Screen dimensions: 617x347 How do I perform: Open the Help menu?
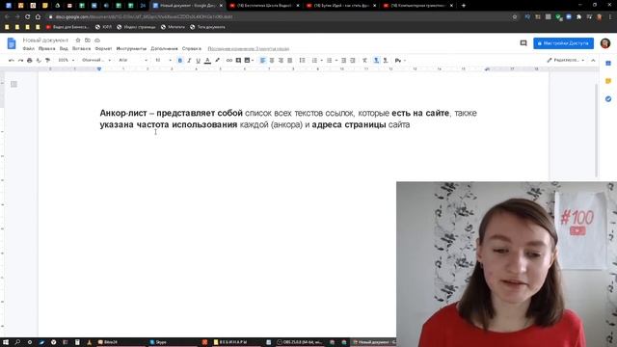(x=192, y=48)
